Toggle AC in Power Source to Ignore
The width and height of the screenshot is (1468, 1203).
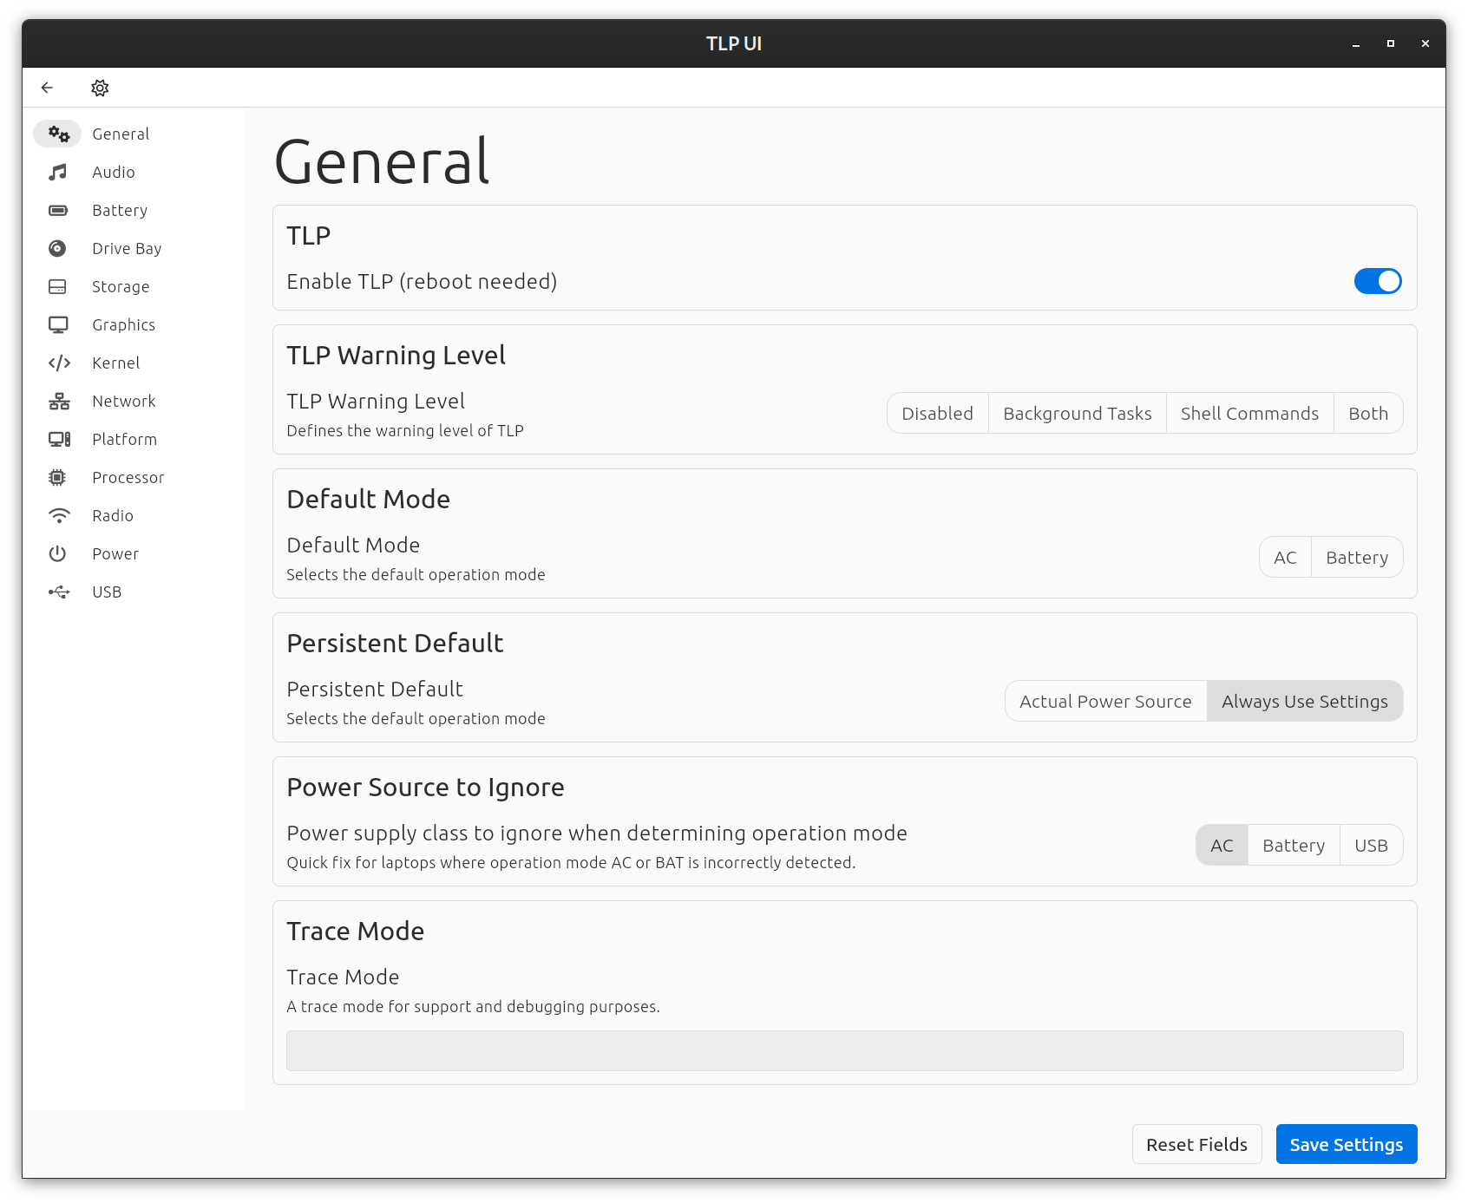pos(1222,845)
